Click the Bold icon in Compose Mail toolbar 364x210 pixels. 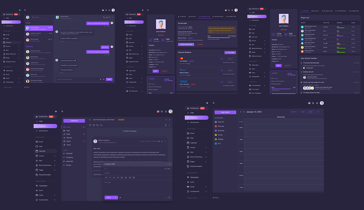(106, 178)
